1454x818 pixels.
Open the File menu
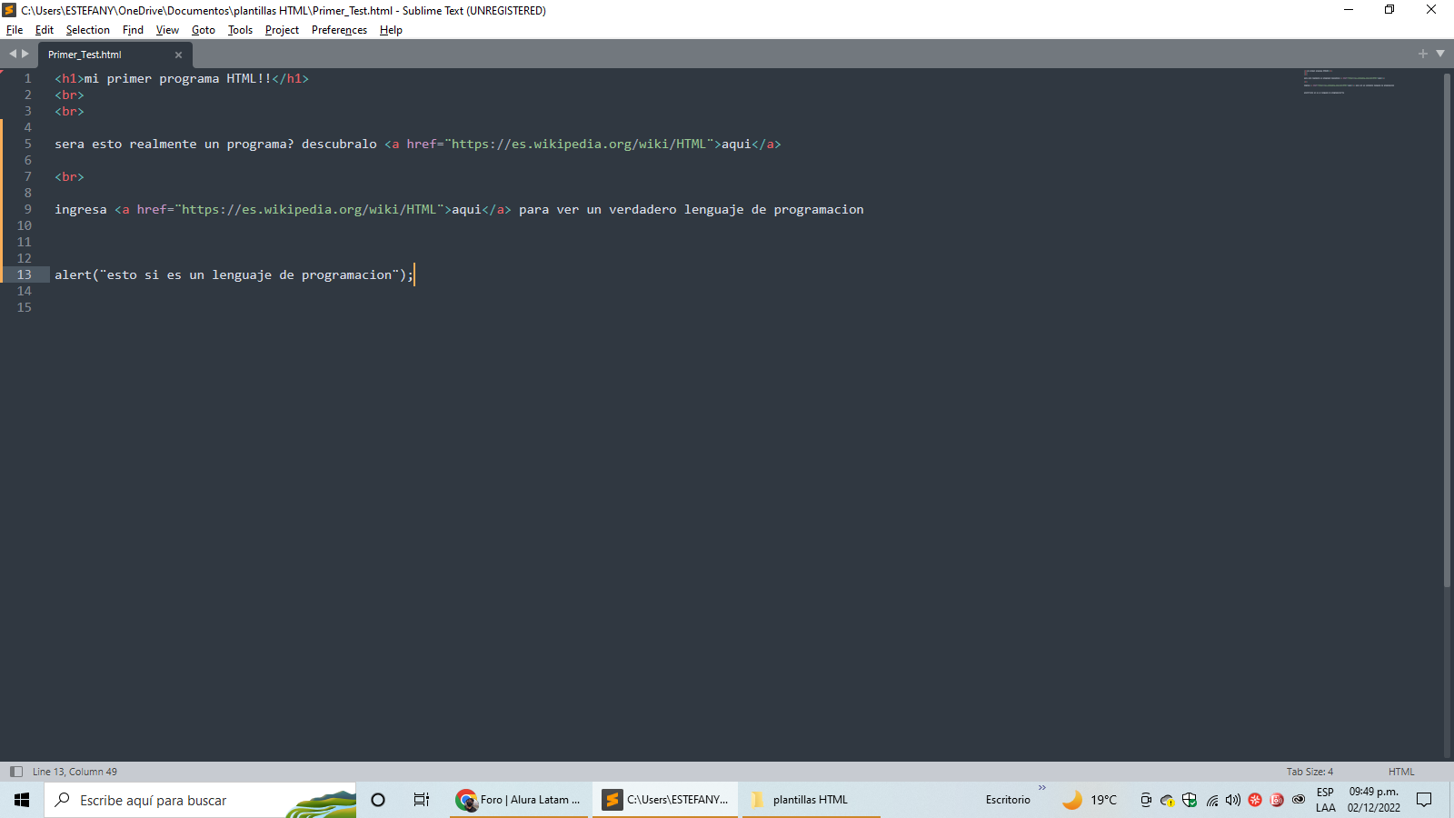tap(15, 30)
